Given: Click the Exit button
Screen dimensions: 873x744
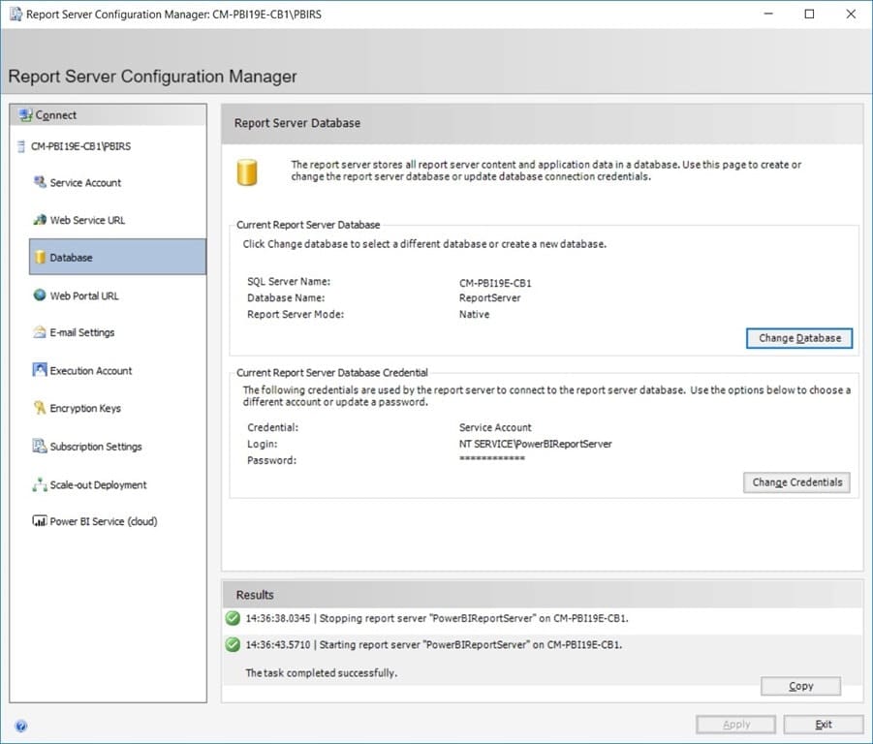Looking at the screenshot, I should (824, 724).
